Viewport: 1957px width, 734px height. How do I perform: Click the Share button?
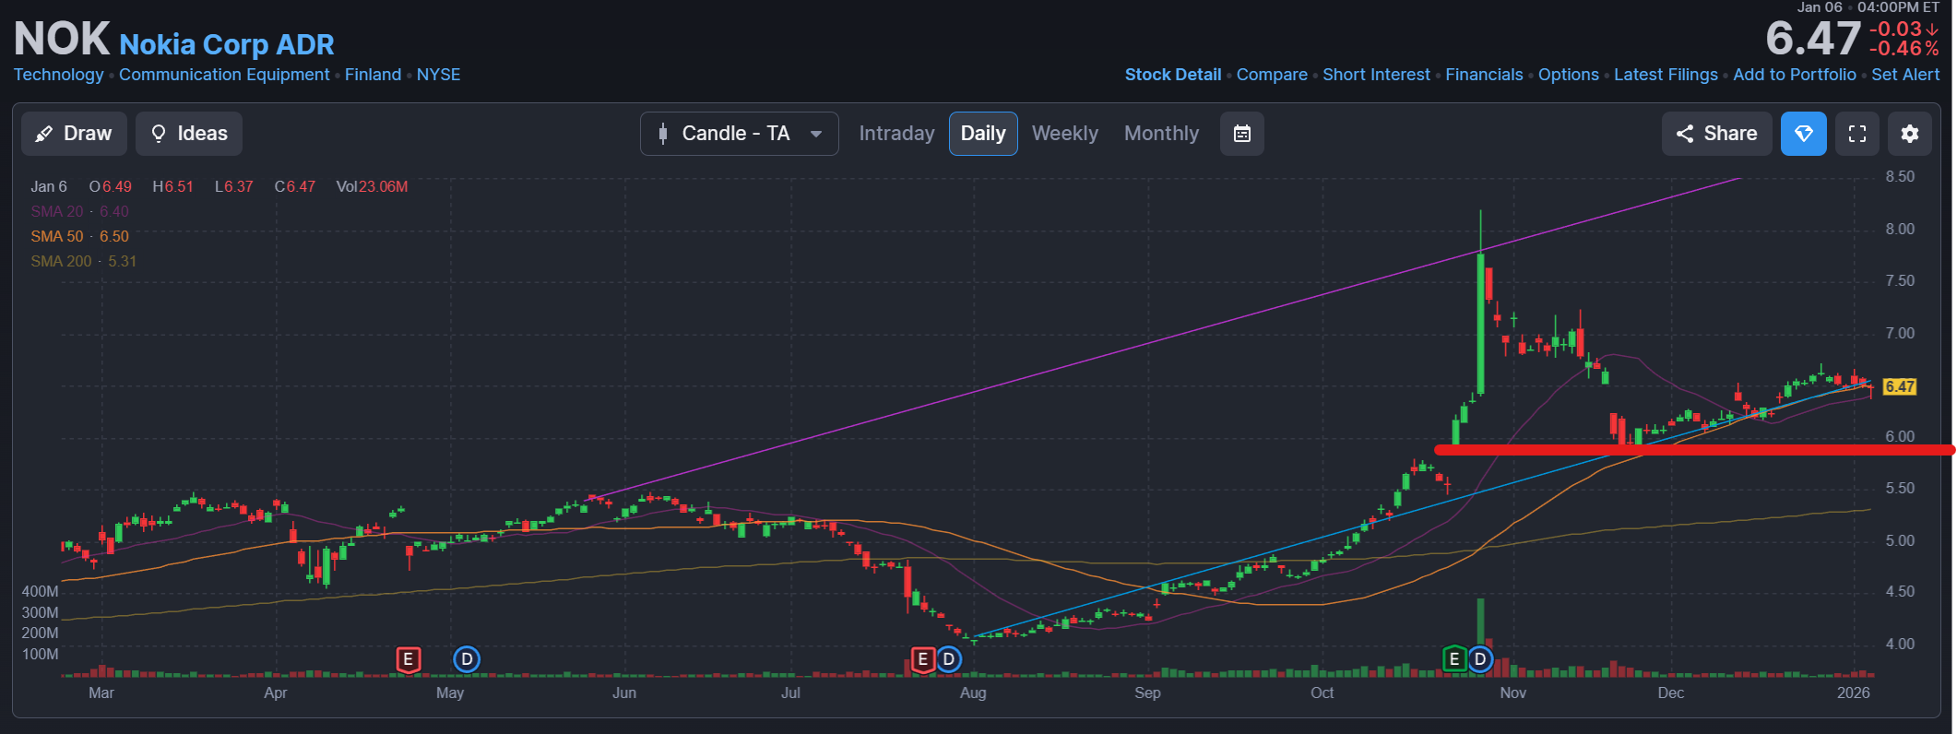1716,134
